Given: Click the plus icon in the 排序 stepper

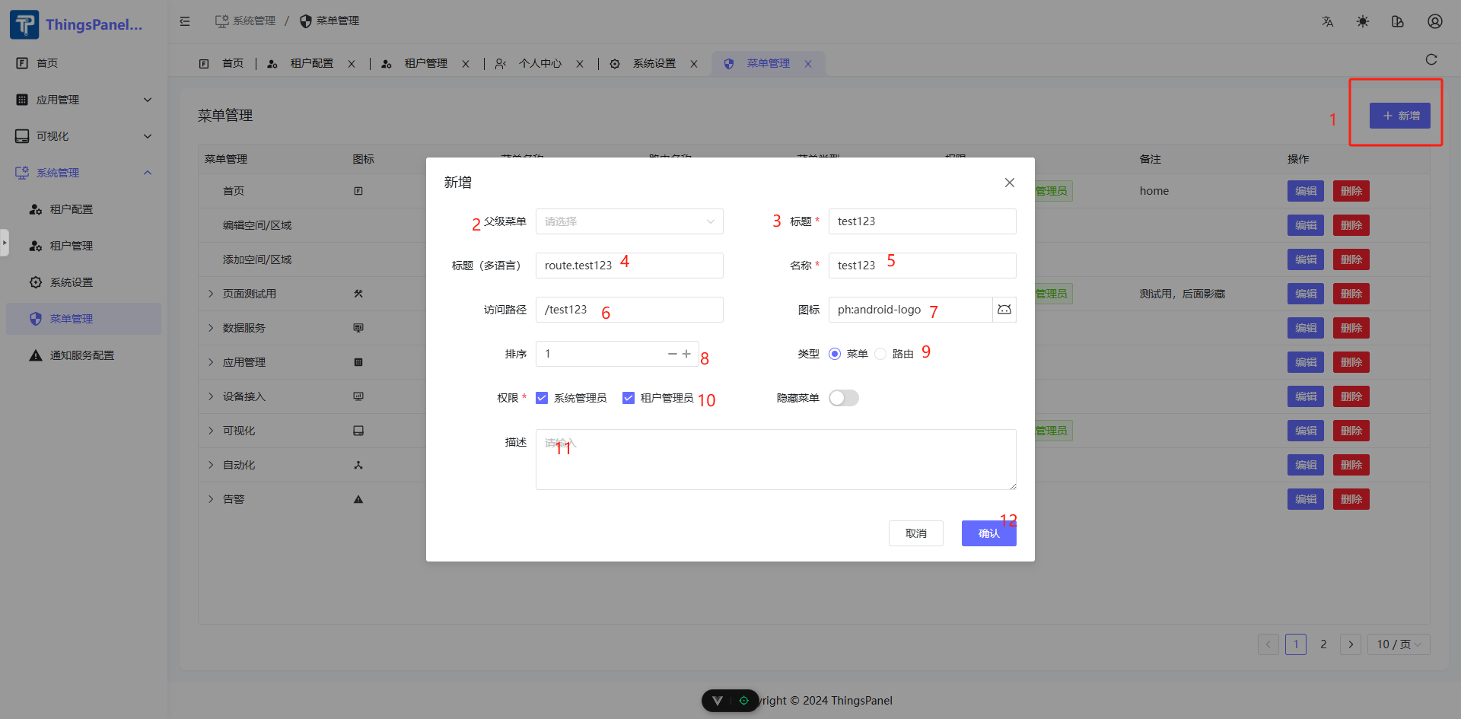Looking at the screenshot, I should 686,354.
